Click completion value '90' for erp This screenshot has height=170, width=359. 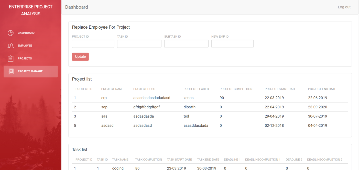point(222,98)
